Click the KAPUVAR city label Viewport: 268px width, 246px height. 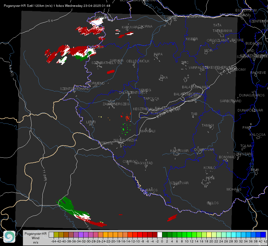(x=130, y=27)
